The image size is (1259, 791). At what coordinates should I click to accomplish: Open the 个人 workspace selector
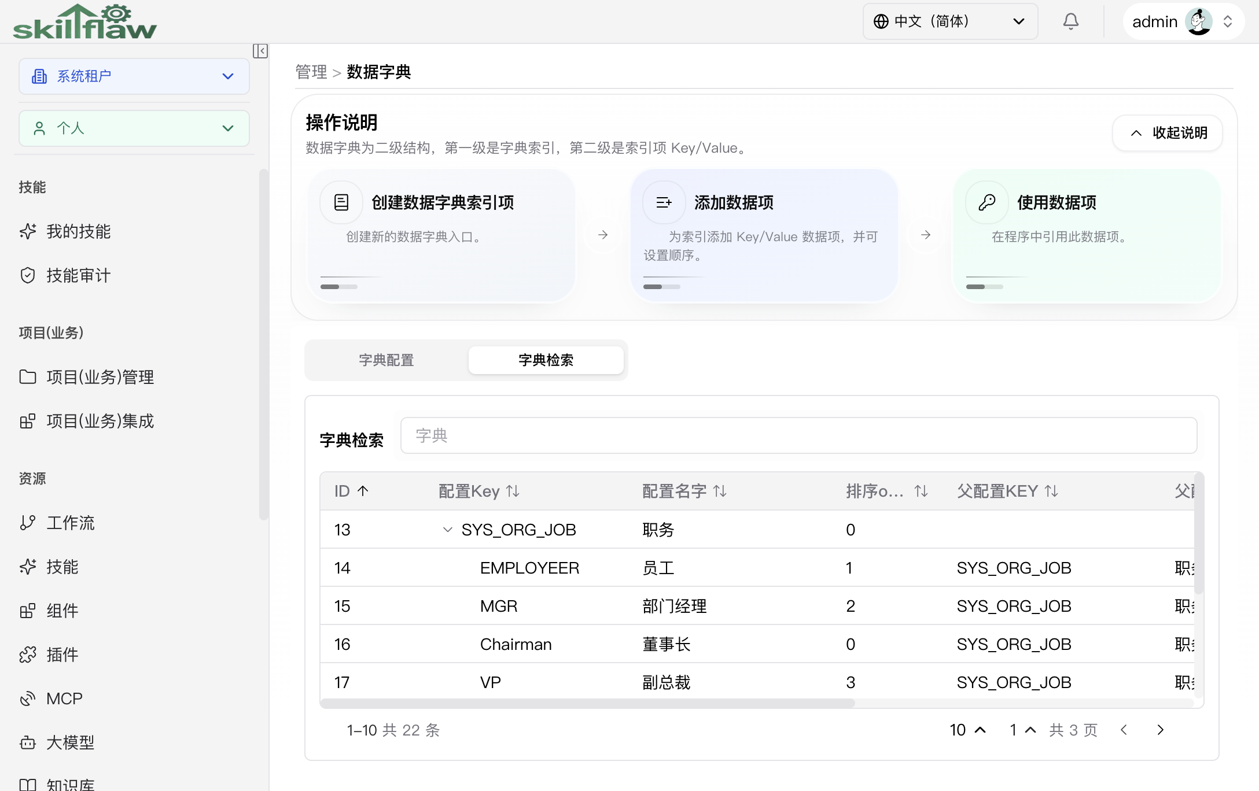134,128
